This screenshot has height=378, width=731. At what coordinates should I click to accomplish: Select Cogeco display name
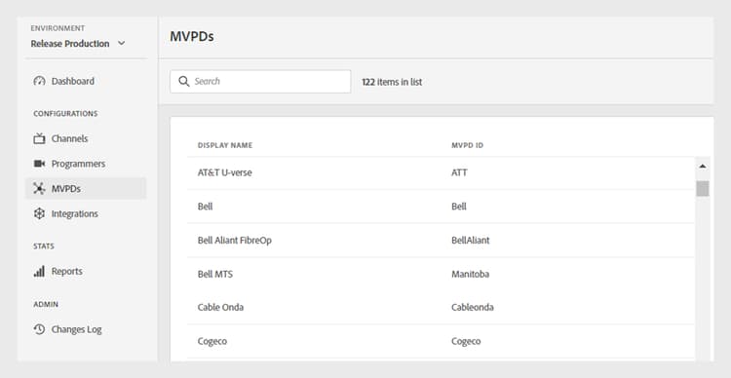pyautogui.click(x=212, y=341)
